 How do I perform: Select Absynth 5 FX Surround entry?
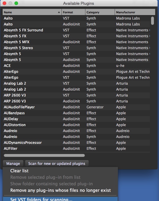tap(76, 30)
